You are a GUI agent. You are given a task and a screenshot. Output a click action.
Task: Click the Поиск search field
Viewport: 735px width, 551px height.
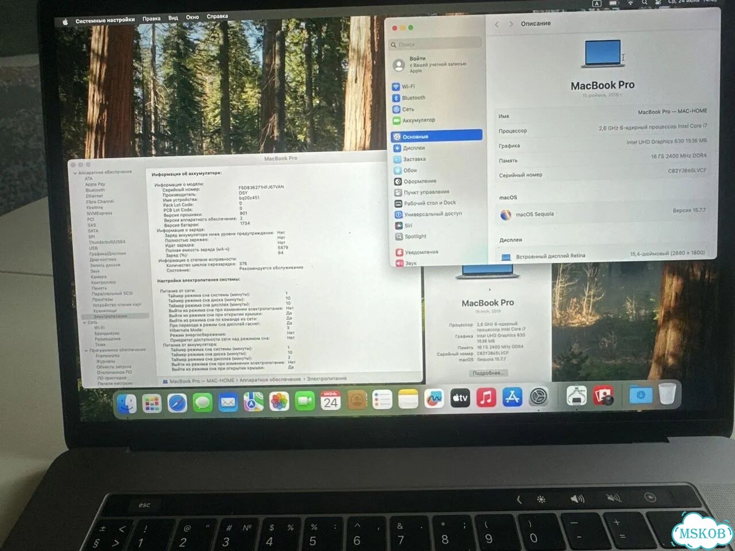tap(436, 44)
